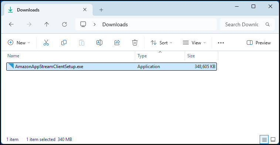Add a new tab with plus button
The width and height of the screenshot is (280, 145).
coord(101,10)
